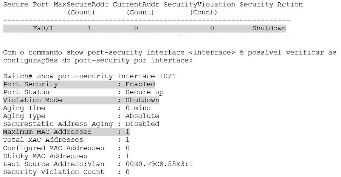
Task: Click the highlighted 'Port Security' label
Action: coord(31,84)
